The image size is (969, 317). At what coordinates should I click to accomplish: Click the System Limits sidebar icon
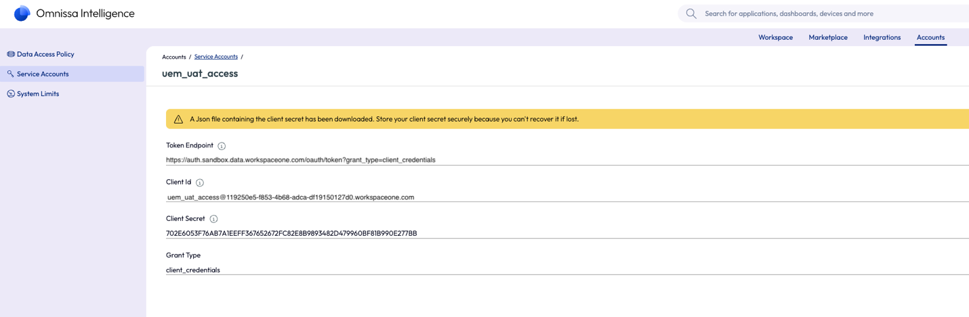(11, 94)
